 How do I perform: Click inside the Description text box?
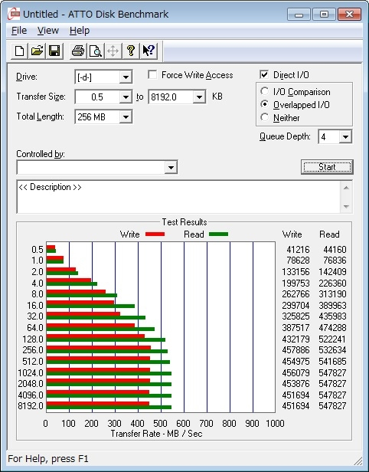coord(178,197)
